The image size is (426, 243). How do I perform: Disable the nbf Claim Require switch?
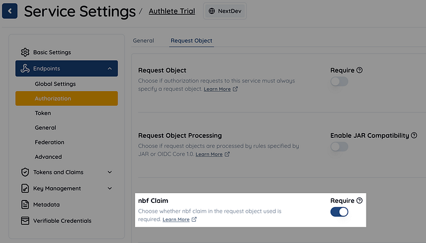click(x=339, y=211)
